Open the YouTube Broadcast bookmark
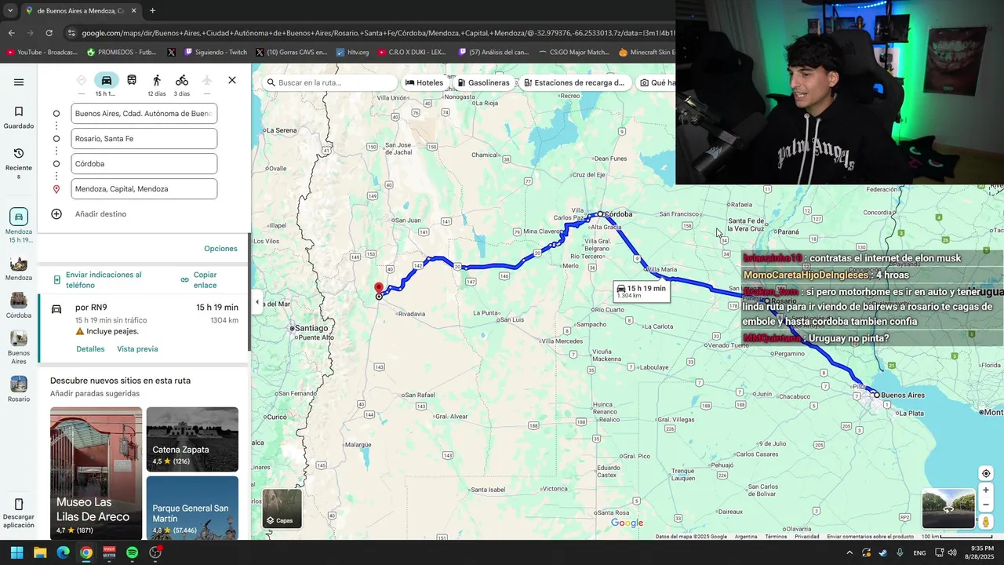The image size is (1004, 565). pyautogui.click(x=42, y=53)
